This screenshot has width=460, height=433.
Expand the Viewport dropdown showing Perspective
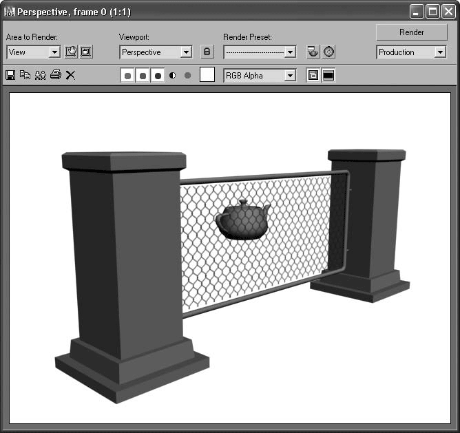(186, 52)
